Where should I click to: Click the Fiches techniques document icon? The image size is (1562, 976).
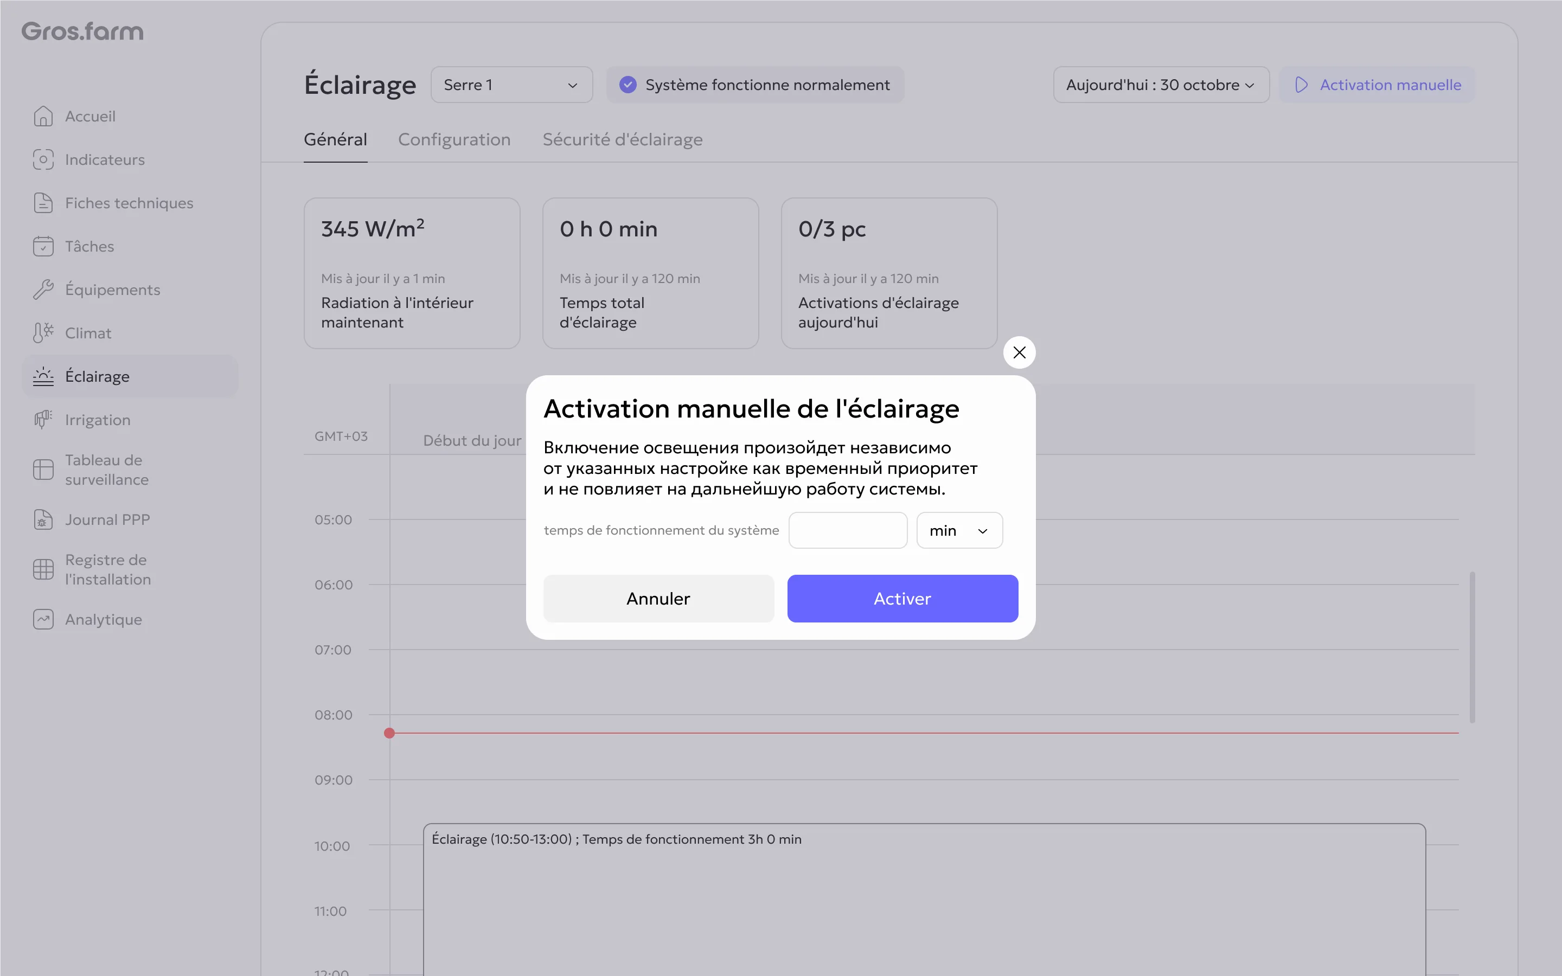coord(43,203)
